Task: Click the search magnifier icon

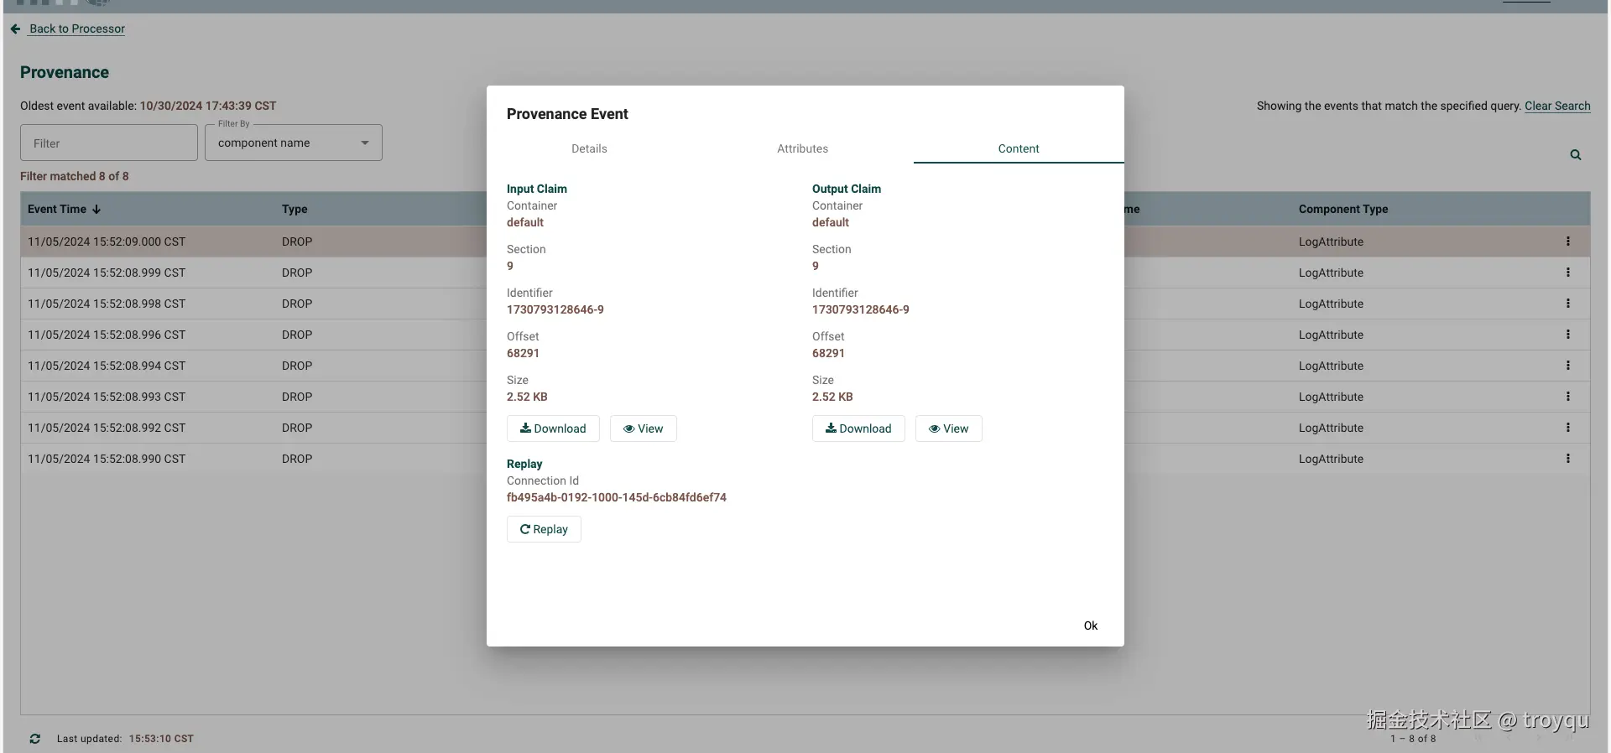Action: click(1576, 155)
